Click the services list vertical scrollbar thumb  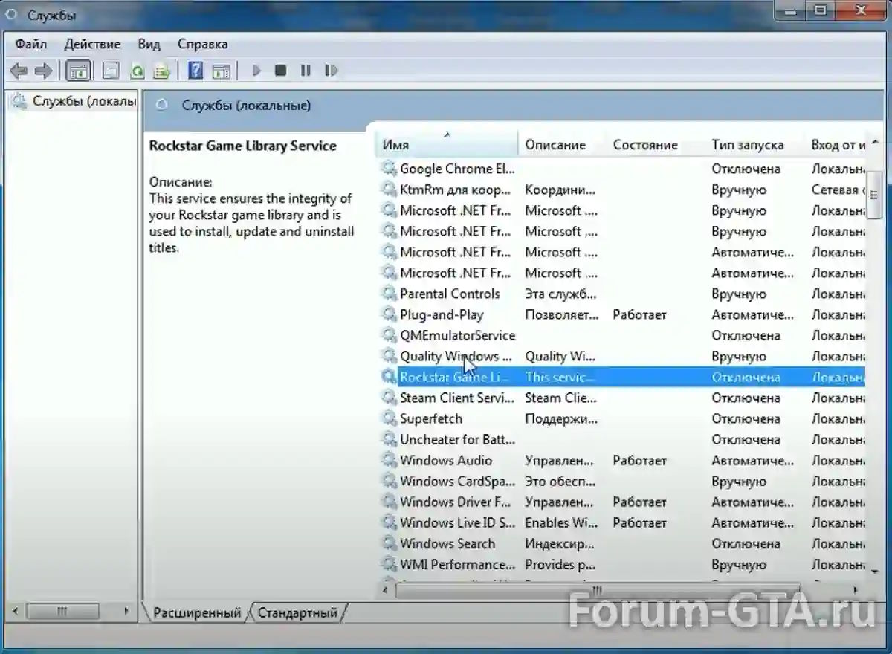coord(875,195)
